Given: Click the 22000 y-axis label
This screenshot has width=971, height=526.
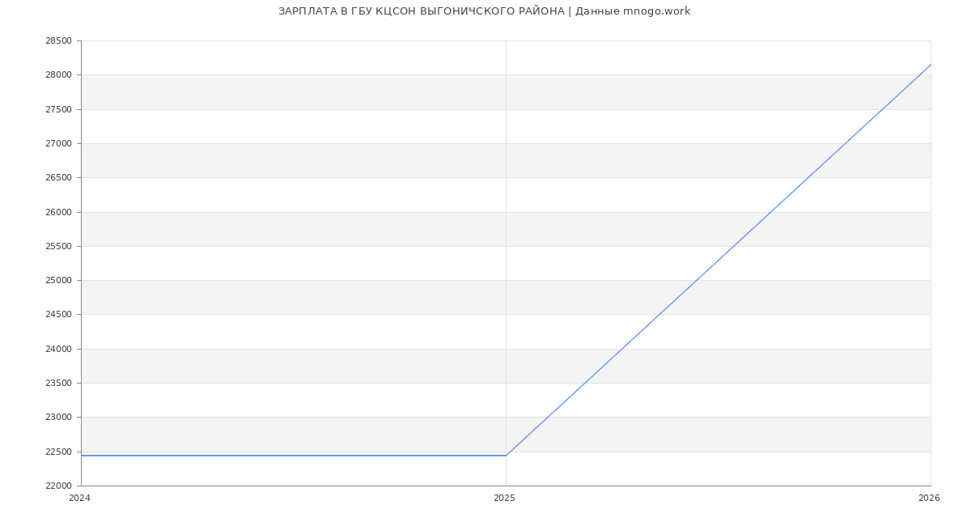Looking at the screenshot, I should click(58, 486).
